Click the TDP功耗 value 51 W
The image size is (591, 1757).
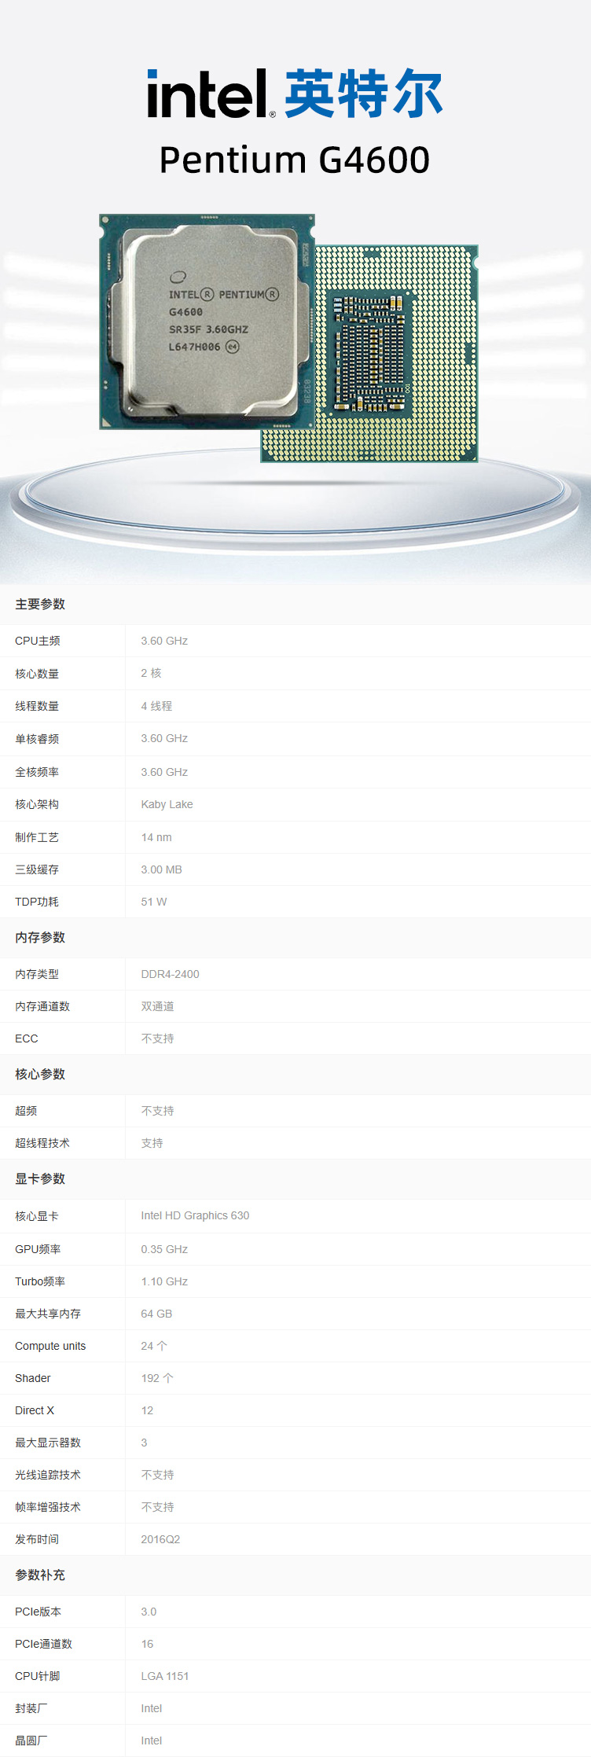pos(154,902)
